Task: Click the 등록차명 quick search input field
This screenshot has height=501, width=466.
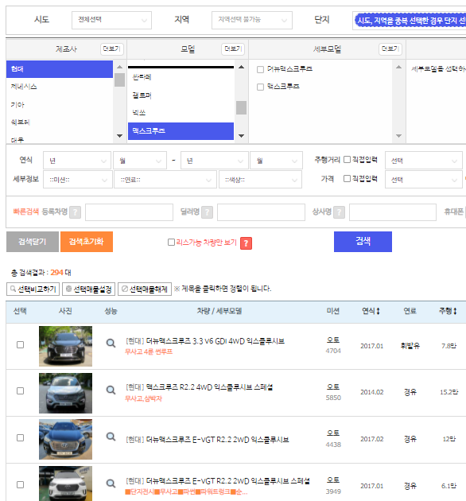Action: 129,212
